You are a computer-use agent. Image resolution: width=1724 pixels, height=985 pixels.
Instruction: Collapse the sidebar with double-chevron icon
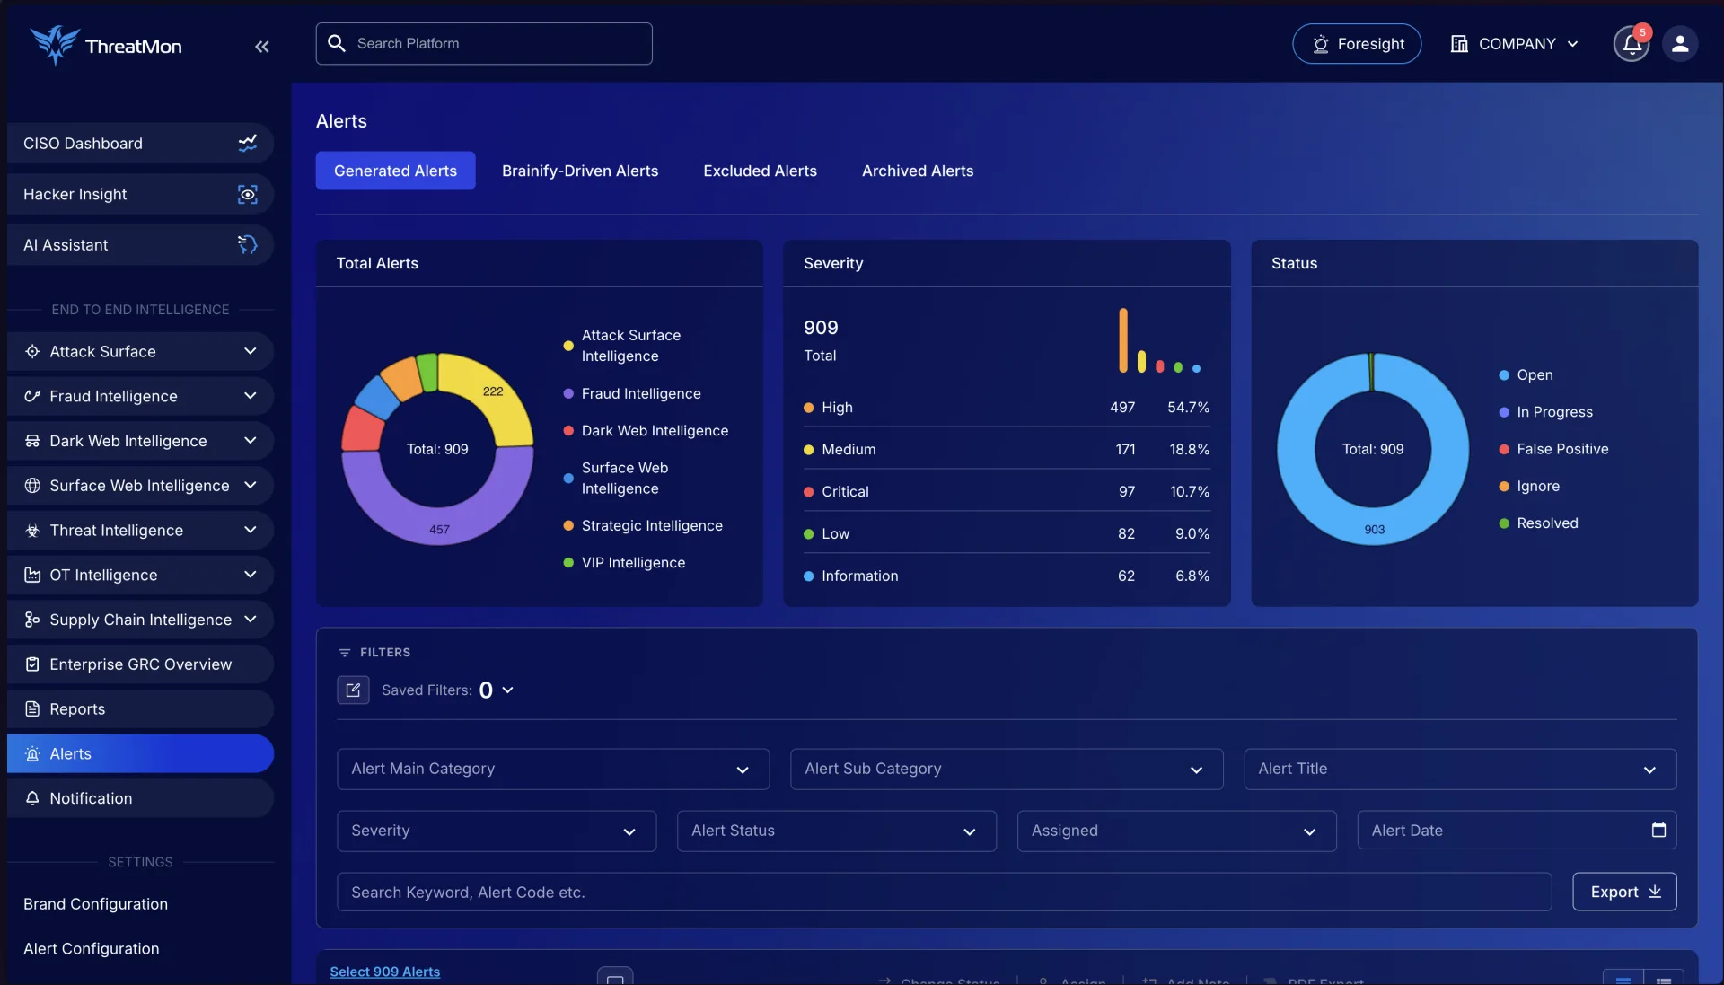pyautogui.click(x=261, y=47)
